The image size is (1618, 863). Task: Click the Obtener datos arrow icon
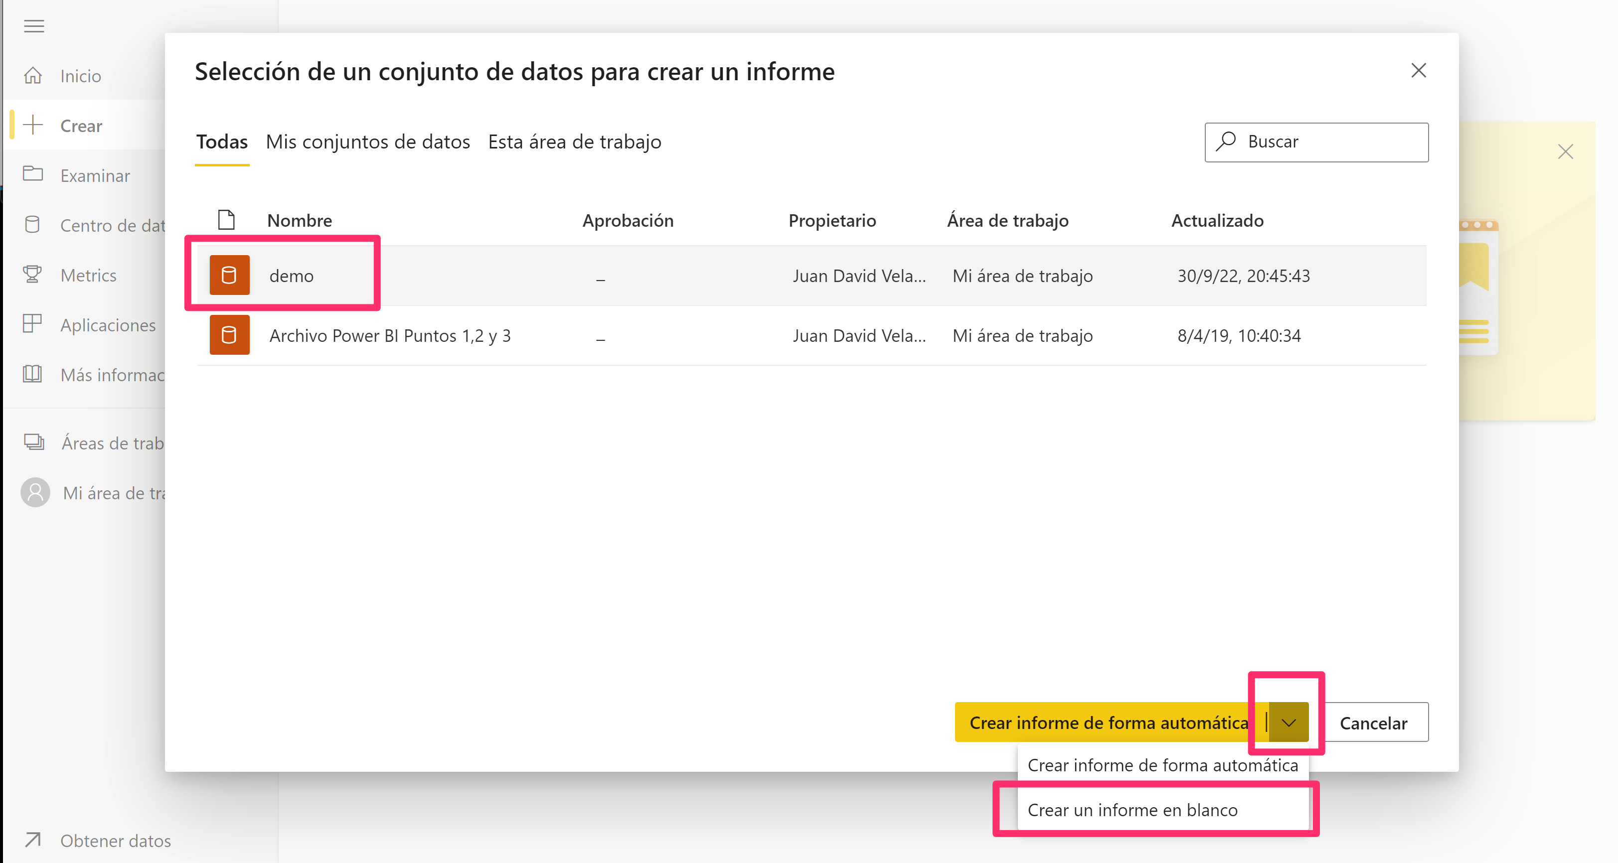pos(33,840)
